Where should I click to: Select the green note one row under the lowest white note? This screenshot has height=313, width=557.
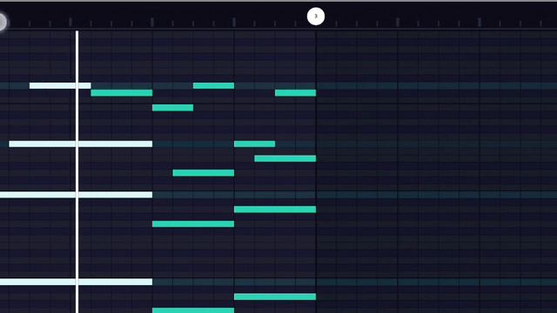point(275,296)
